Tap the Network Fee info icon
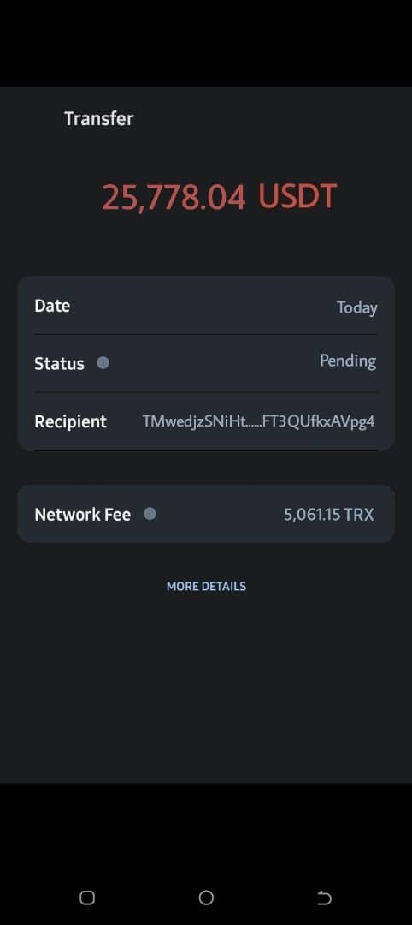Image resolution: width=412 pixels, height=925 pixels. [150, 514]
